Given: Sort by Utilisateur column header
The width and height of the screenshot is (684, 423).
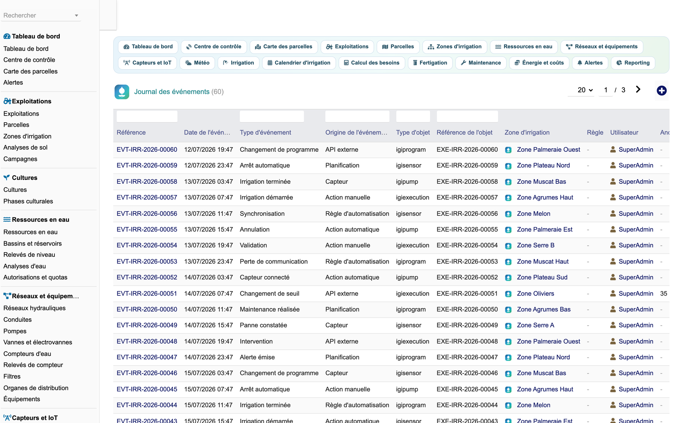Looking at the screenshot, I should (x=624, y=132).
